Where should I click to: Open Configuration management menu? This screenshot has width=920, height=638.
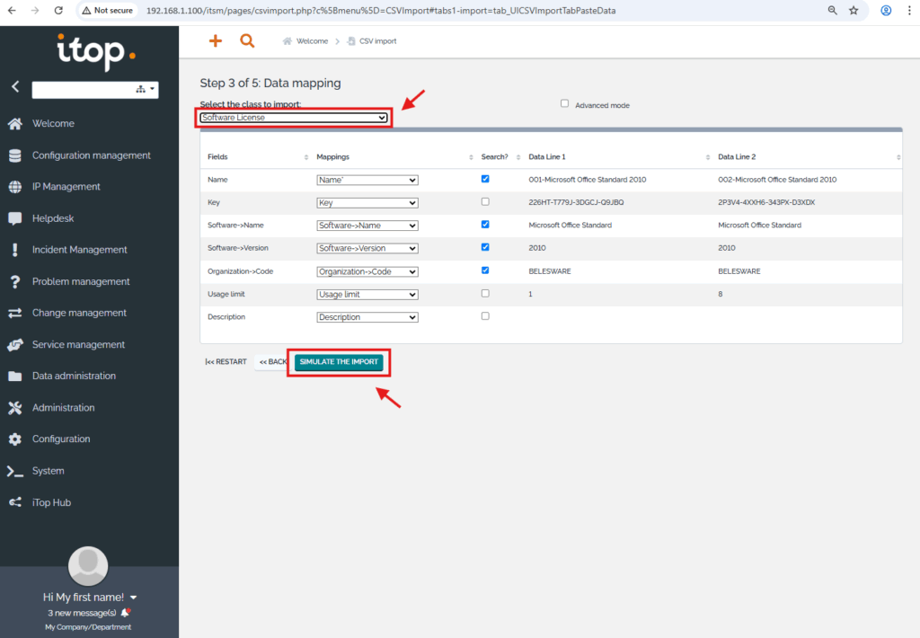pyautogui.click(x=91, y=155)
